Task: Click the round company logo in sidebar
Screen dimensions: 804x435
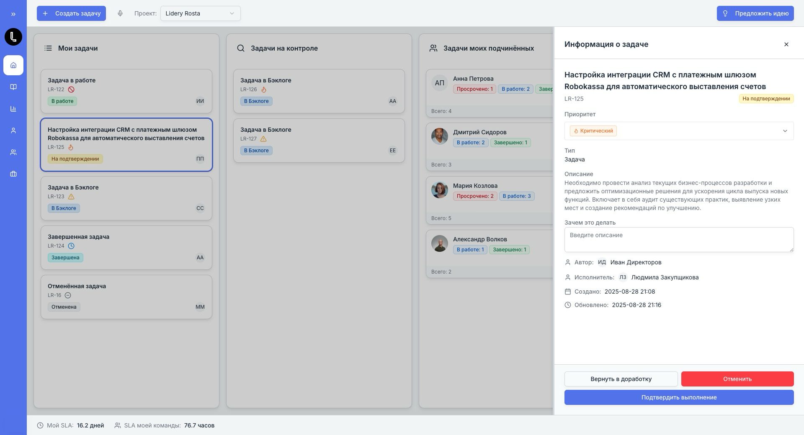Action: [13, 37]
